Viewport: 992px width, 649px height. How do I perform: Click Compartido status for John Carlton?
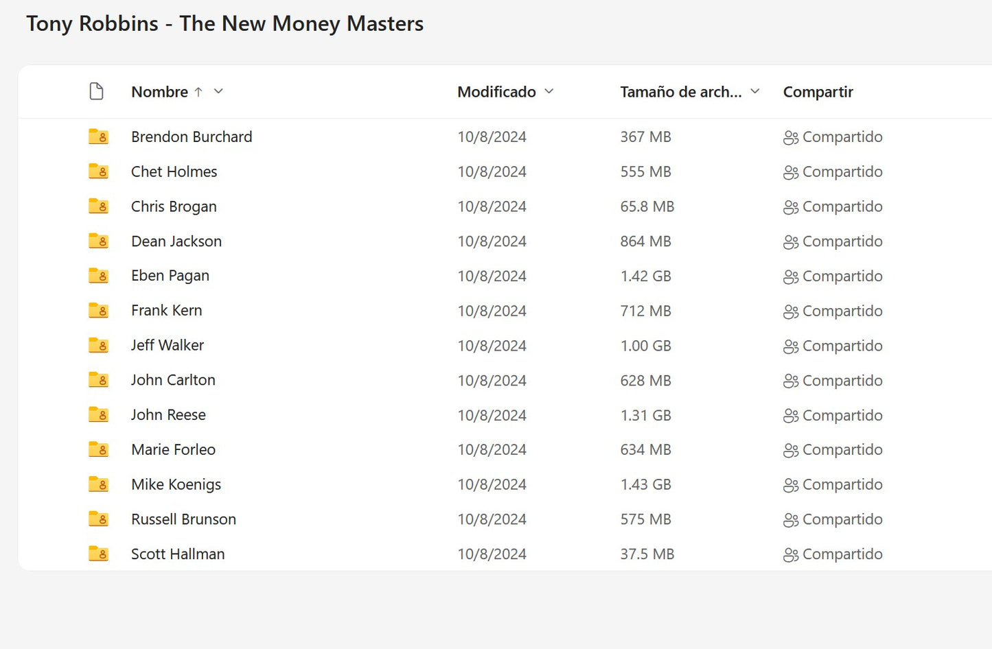[842, 381]
